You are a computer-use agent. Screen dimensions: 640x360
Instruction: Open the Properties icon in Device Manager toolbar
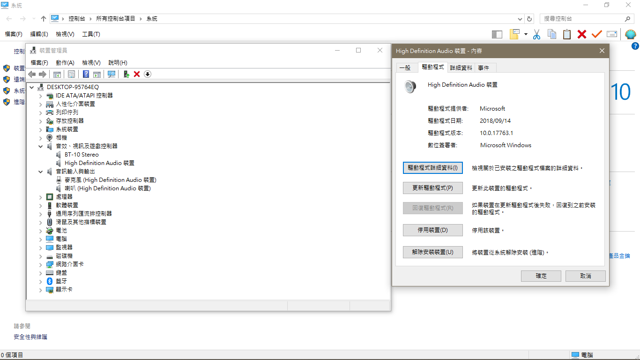[72, 74]
